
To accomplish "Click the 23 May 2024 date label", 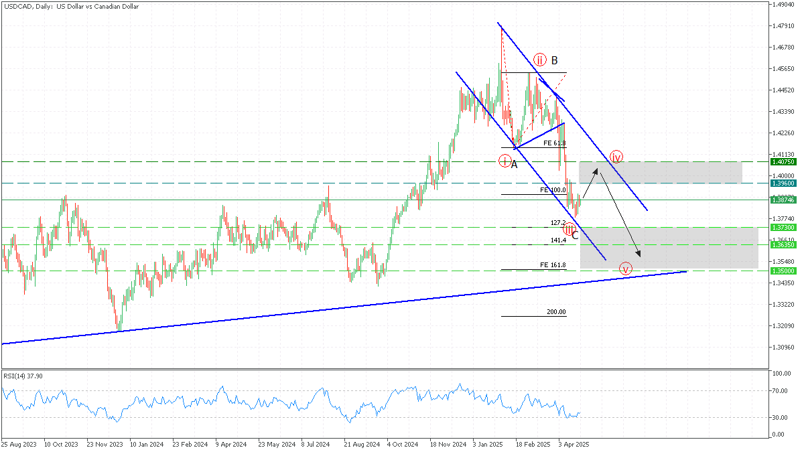I will click(x=276, y=444).
